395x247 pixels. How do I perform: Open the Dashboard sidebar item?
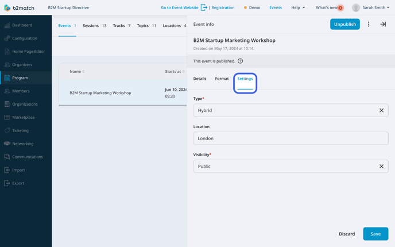click(26, 25)
